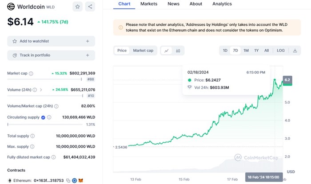Viewport: 311px width, 184px height.
Task: Switch chart to Market cap view
Action: point(143,51)
